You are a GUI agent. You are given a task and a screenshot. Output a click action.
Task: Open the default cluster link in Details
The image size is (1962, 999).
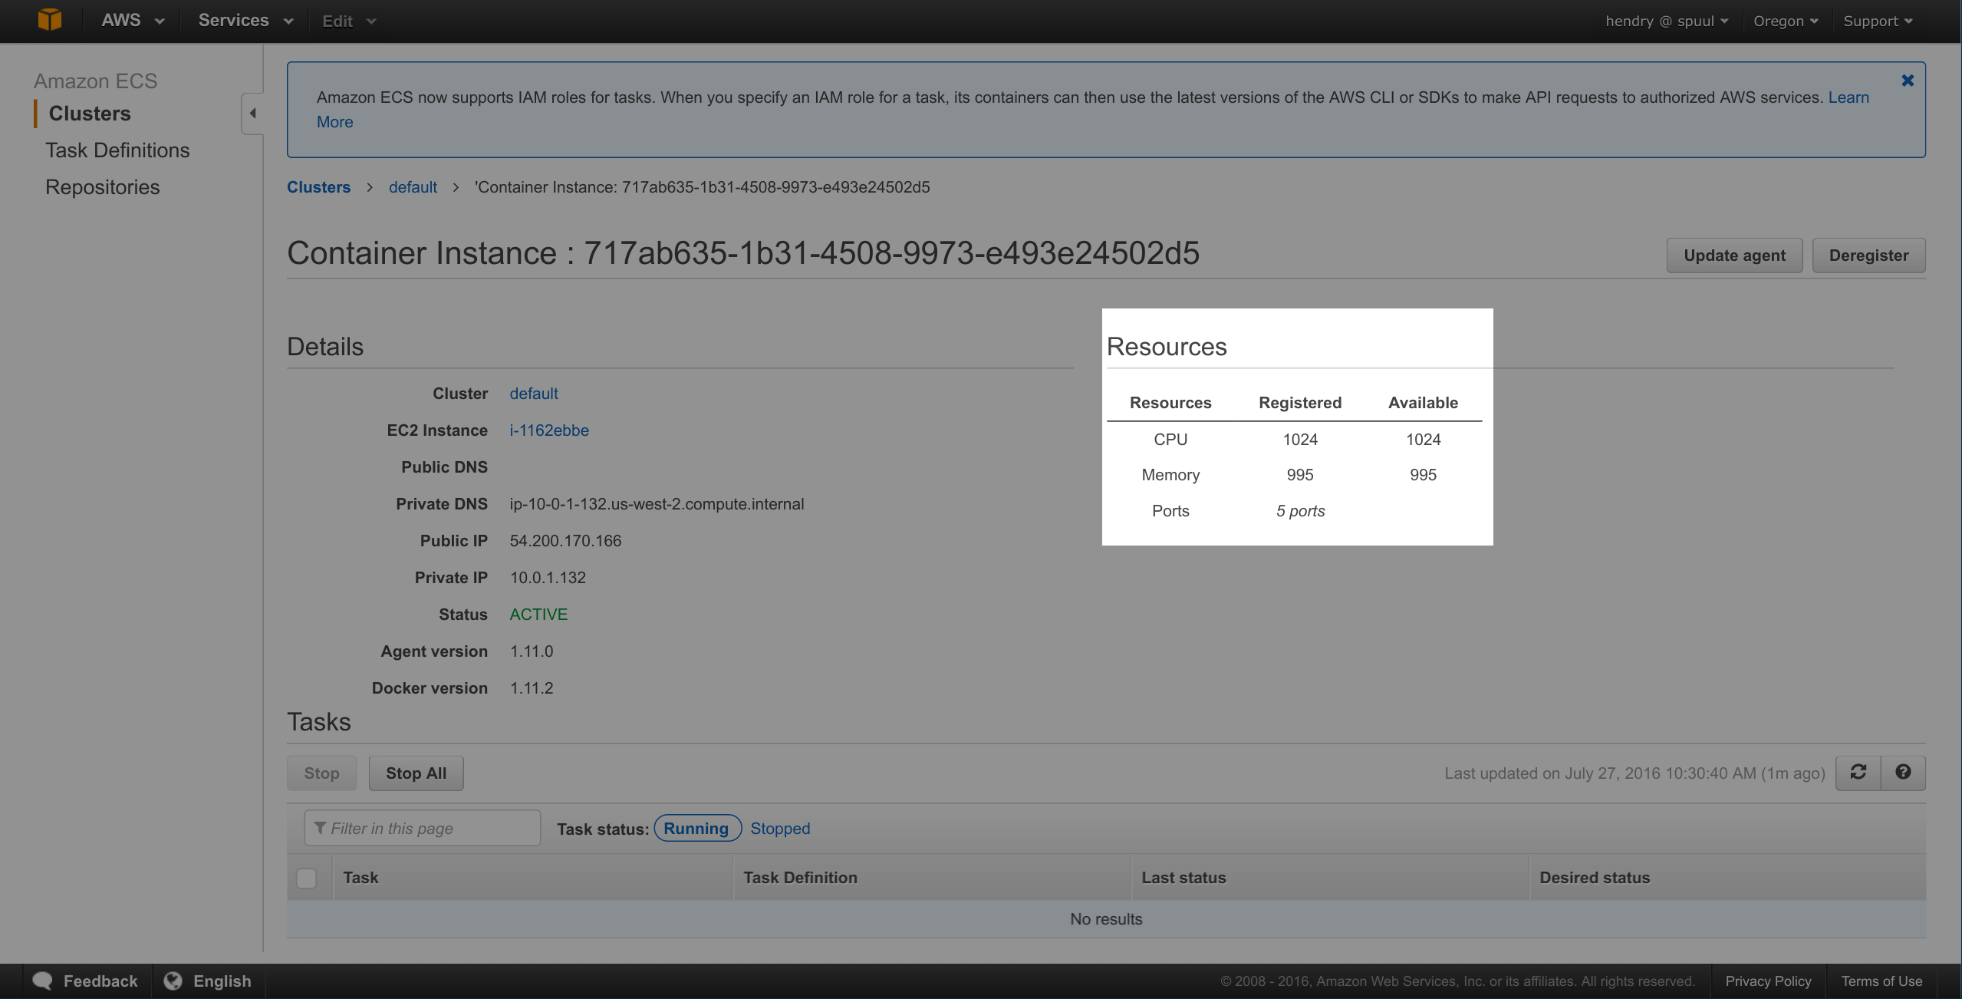tap(534, 394)
